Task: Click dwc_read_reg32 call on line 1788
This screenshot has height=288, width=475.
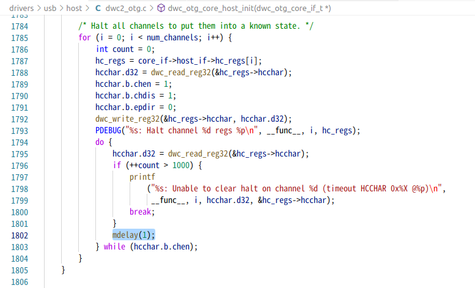Action: click(221, 72)
